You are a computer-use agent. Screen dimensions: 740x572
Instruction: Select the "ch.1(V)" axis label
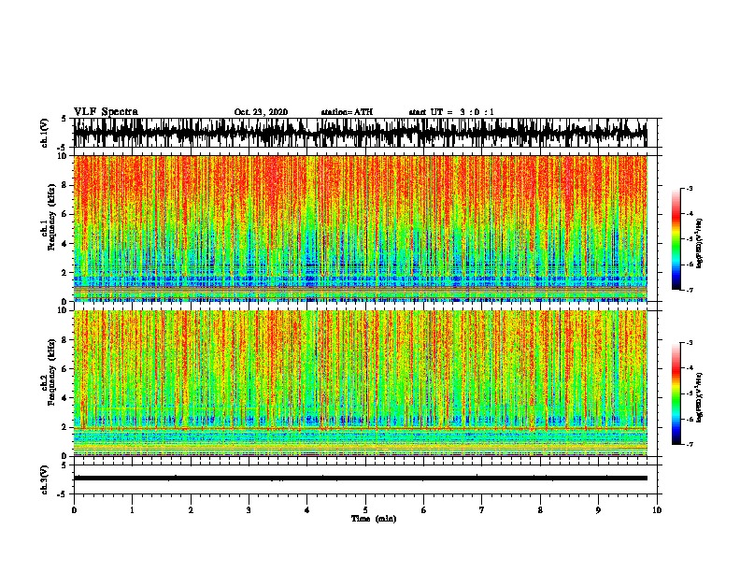click(45, 133)
